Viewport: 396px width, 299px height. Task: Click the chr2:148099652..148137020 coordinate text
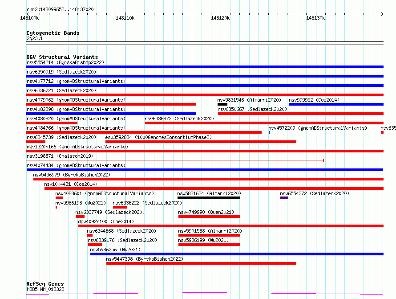pos(60,9)
